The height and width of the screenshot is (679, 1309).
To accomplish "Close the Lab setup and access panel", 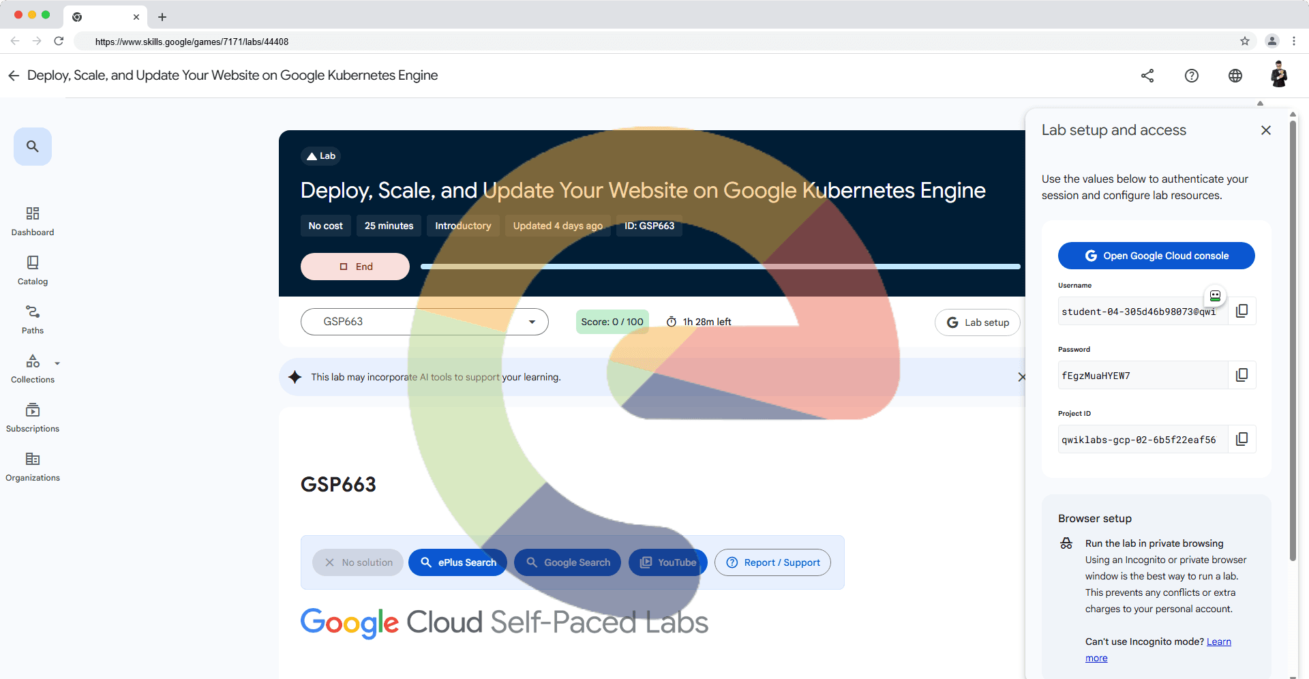I will coord(1266,130).
